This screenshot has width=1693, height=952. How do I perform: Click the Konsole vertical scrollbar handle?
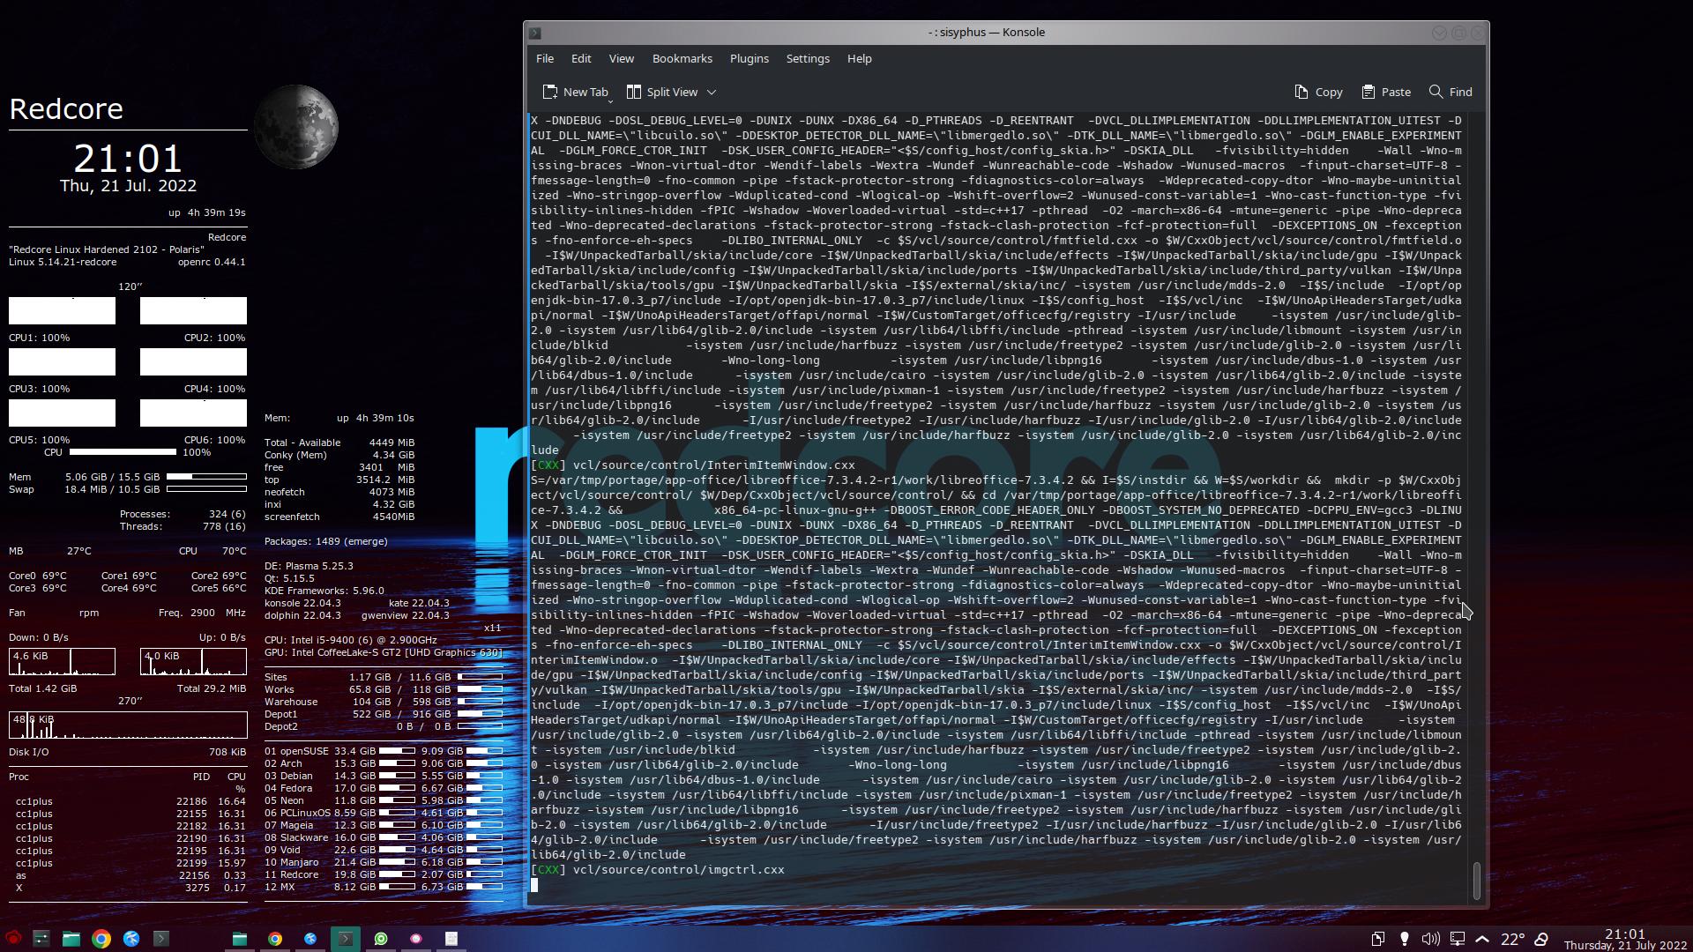click(x=1477, y=880)
